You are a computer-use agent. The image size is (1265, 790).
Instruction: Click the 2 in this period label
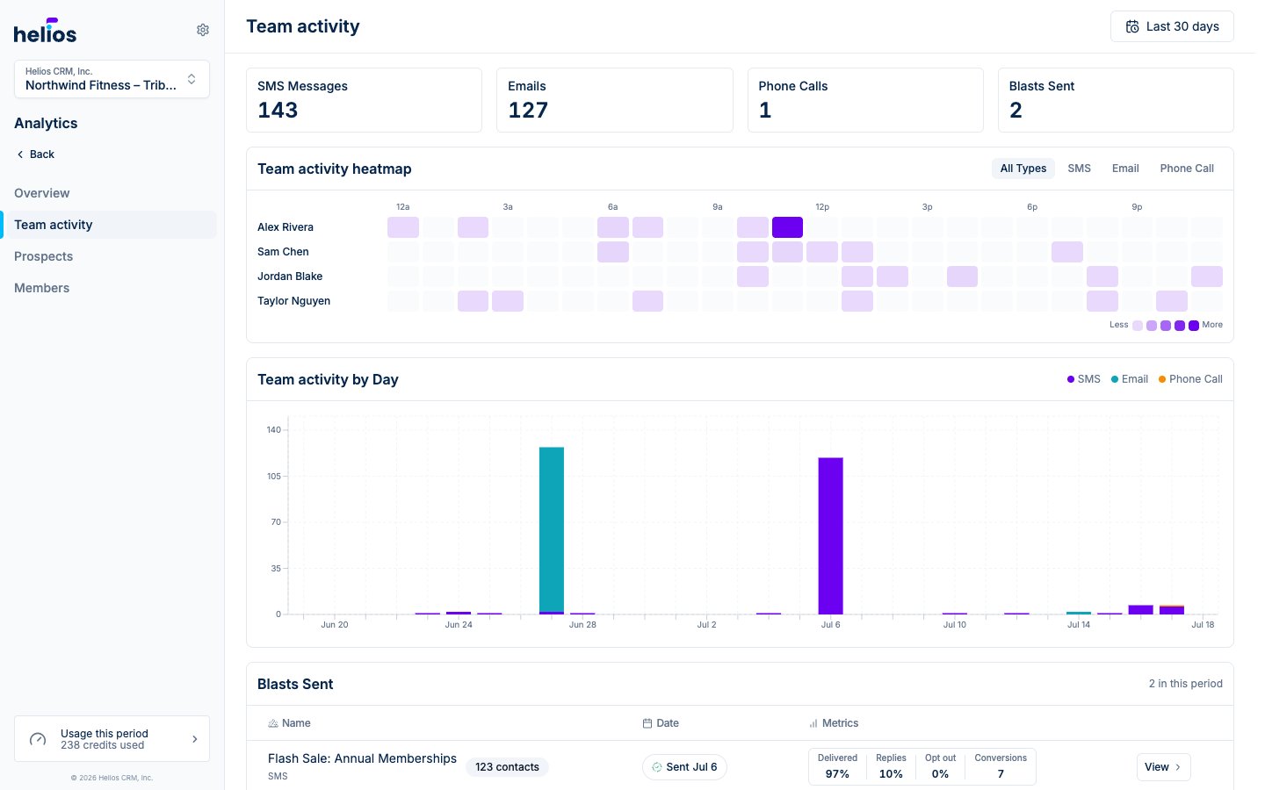(1185, 684)
